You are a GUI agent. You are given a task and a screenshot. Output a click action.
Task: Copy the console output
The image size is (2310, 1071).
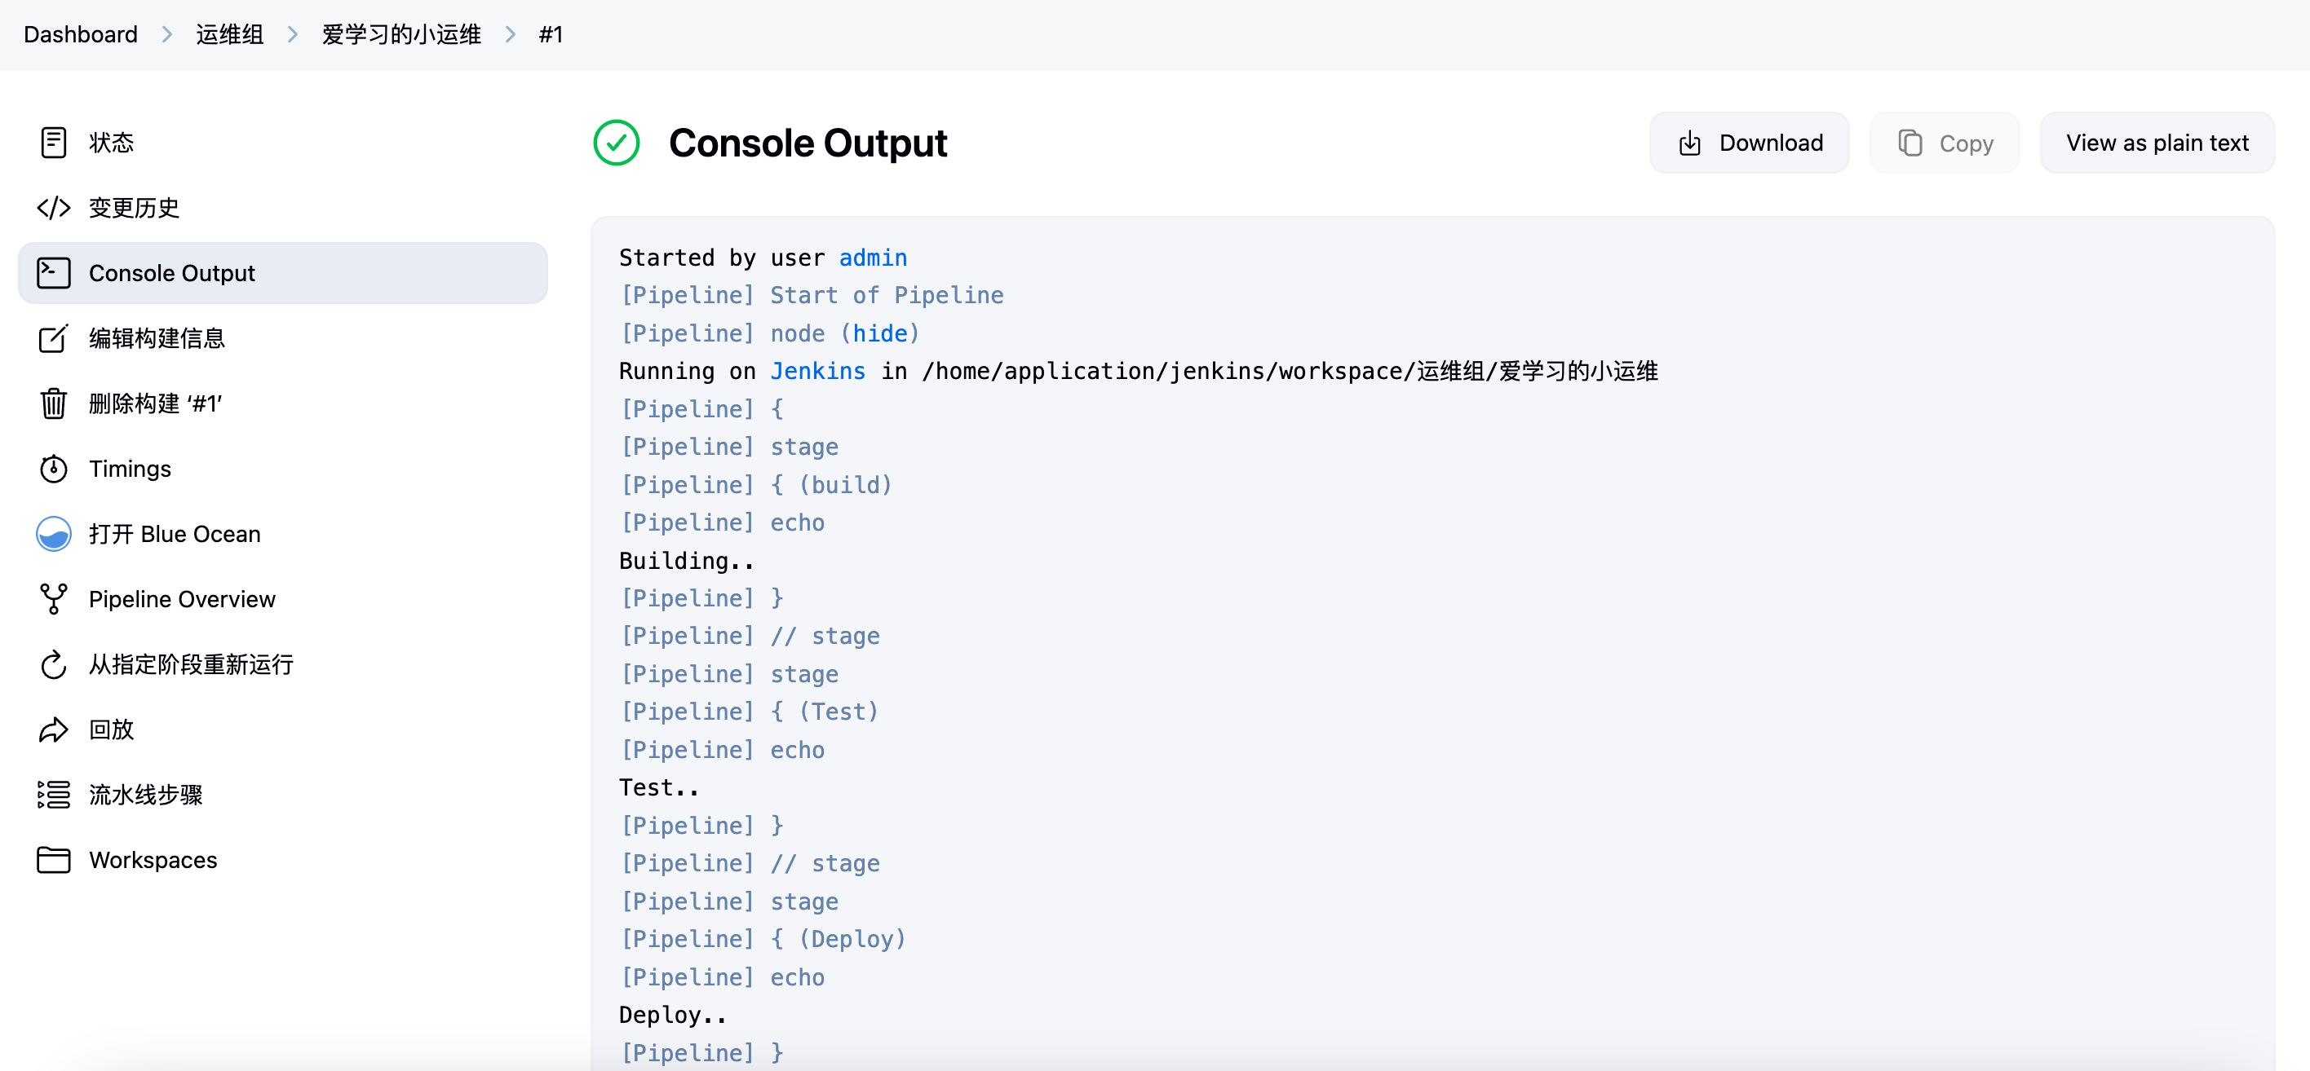pos(1945,143)
